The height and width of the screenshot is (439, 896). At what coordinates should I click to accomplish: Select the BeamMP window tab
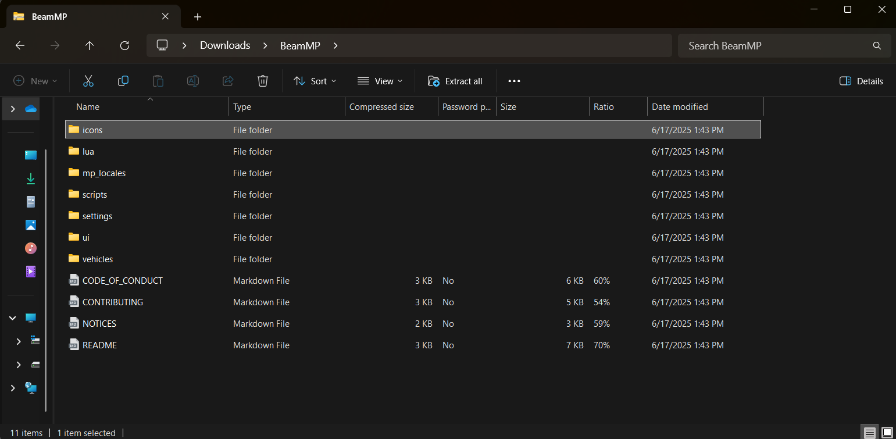tap(92, 17)
